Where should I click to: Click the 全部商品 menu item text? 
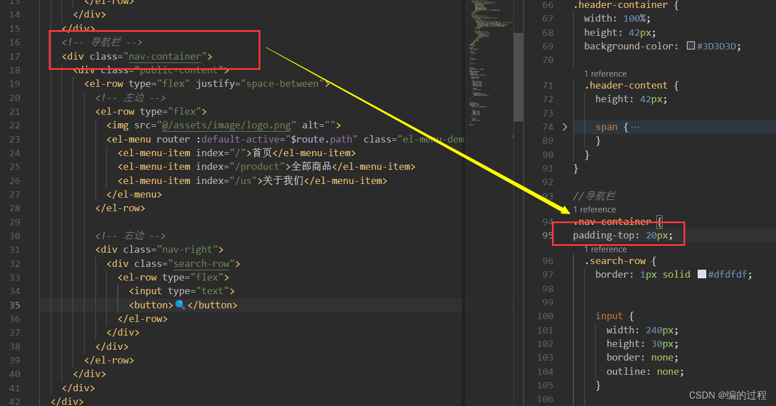point(311,167)
